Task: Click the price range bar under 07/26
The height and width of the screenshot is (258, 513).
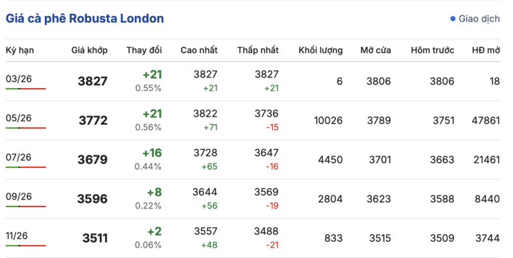Action: [x=26, y=168]
